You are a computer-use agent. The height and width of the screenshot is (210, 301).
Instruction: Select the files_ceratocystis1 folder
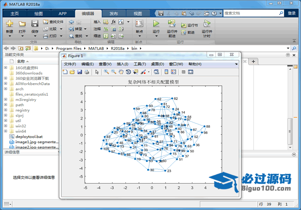[x=32, y=94]
